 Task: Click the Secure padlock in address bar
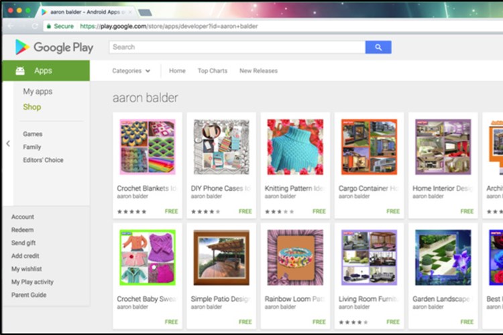[x=49, y=26]
